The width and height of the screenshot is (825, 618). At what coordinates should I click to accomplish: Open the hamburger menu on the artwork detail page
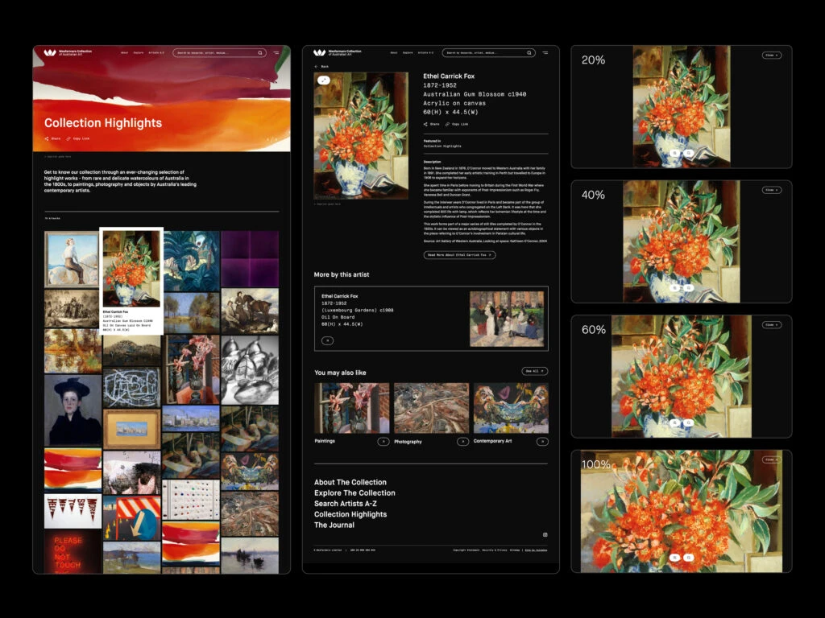click(x=545, y=53)
